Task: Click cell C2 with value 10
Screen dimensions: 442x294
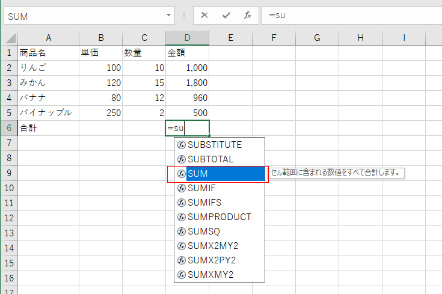Action: (x=144, y=68)
